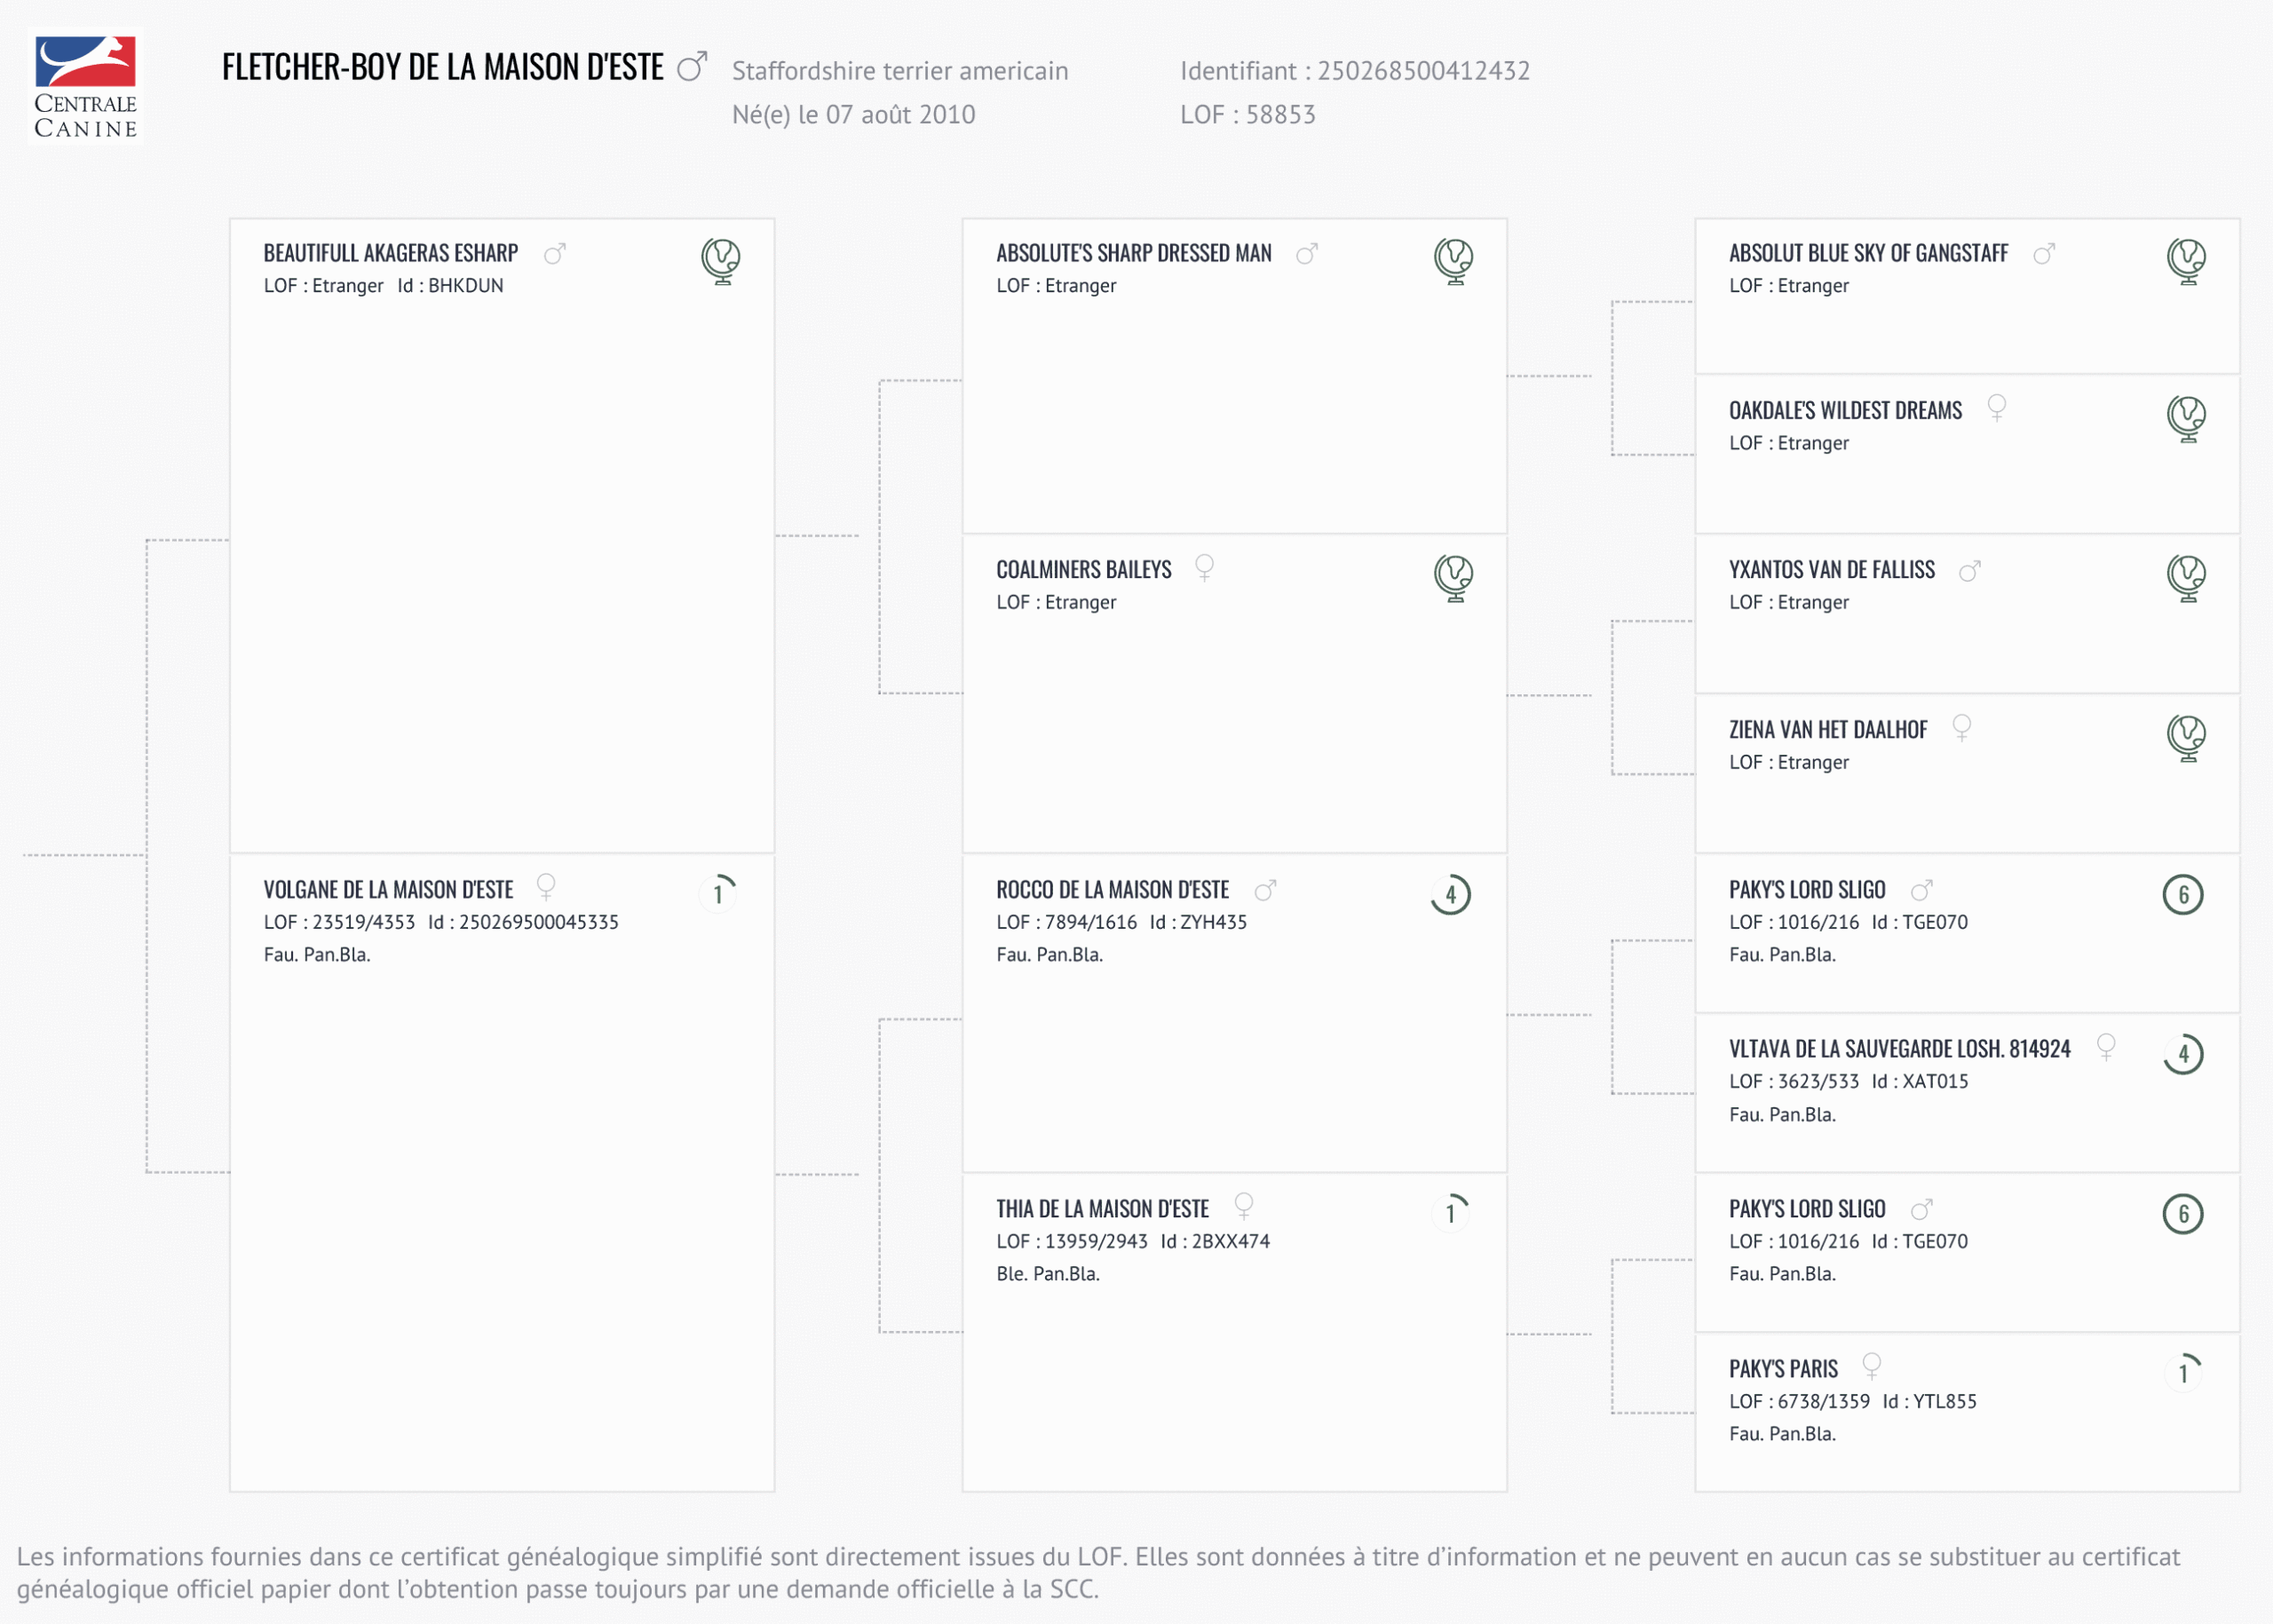Click the Centrale Canine logo
The image size is (2273, 1624).
point(85,87)
